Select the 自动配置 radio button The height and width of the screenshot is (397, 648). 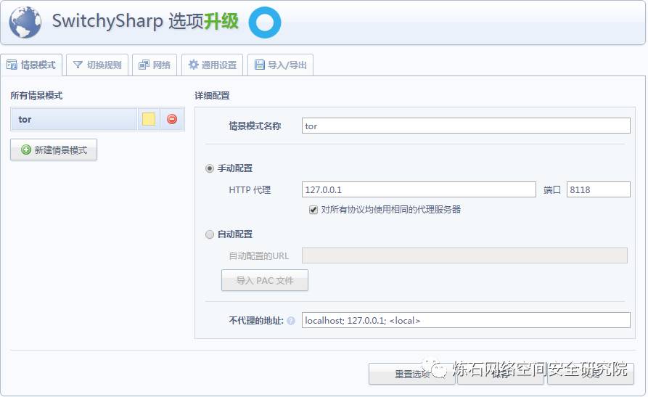210,234
